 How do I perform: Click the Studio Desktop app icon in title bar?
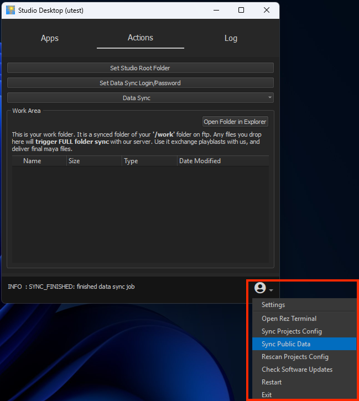click(11, 10)
